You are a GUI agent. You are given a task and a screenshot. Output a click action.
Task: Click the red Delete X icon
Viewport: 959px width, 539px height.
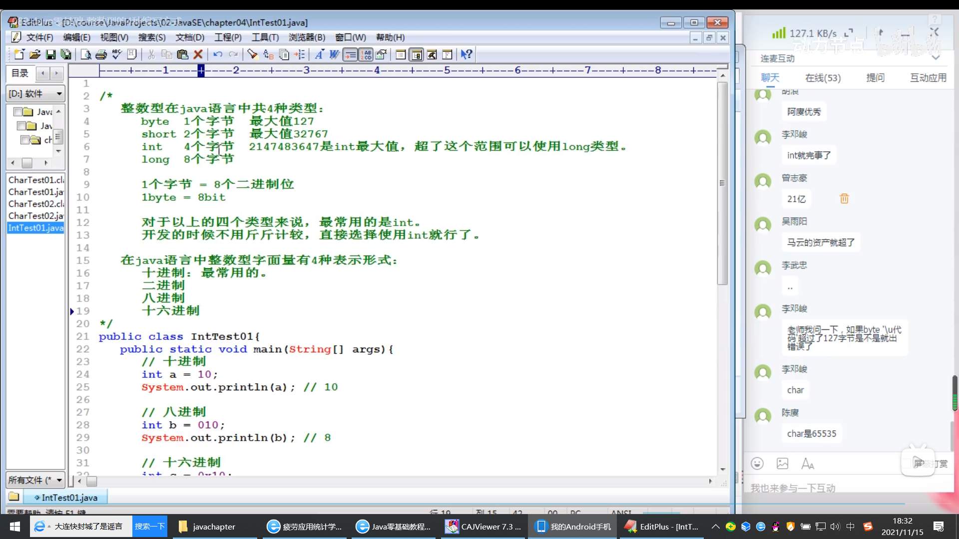pos(198,54)
